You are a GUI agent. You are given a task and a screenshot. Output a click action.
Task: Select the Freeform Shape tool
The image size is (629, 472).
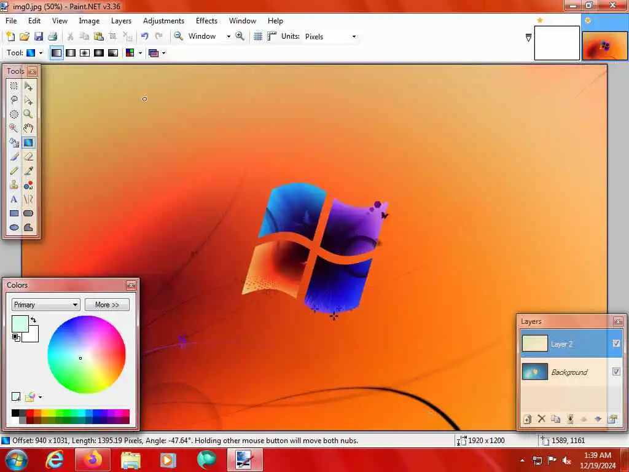pyautogui.click(x=28, y=227)
